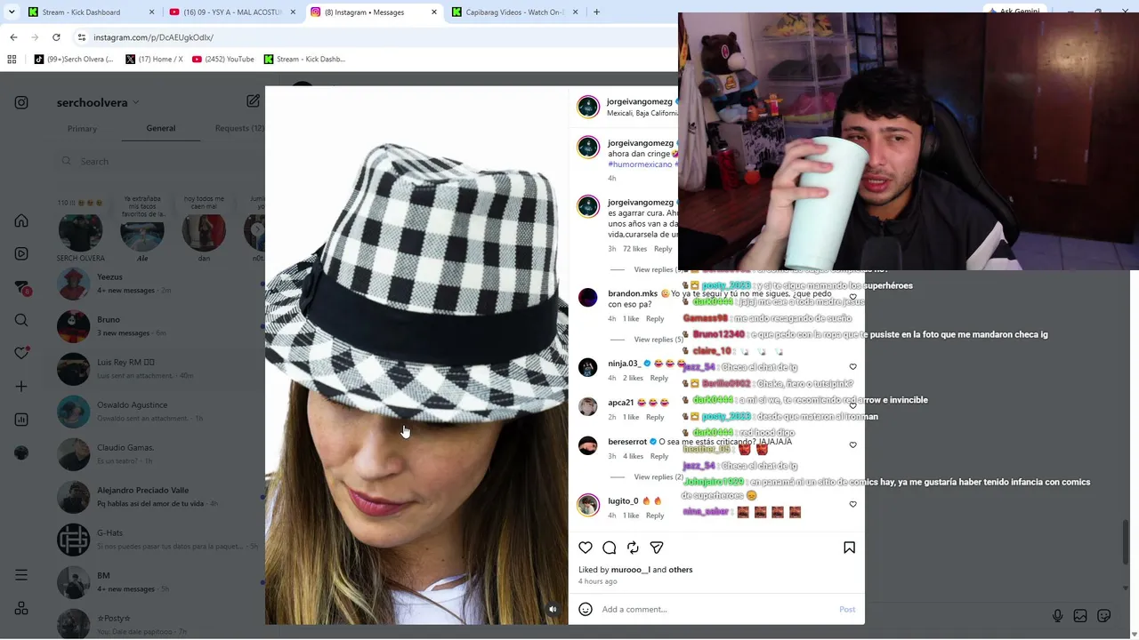
Task: Open Reels from Instagram sidebar
Action: (x=21, y=254)
